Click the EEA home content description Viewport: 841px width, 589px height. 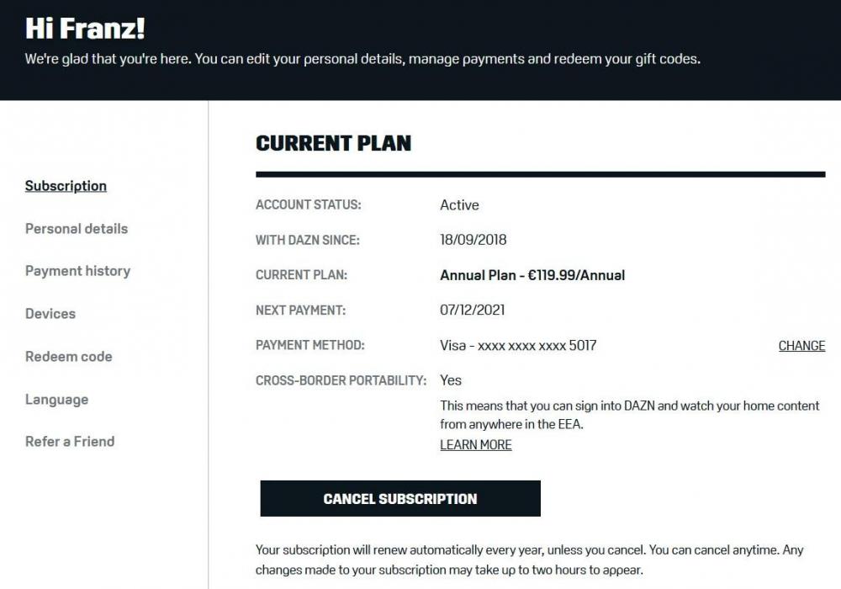click(629, 415)
